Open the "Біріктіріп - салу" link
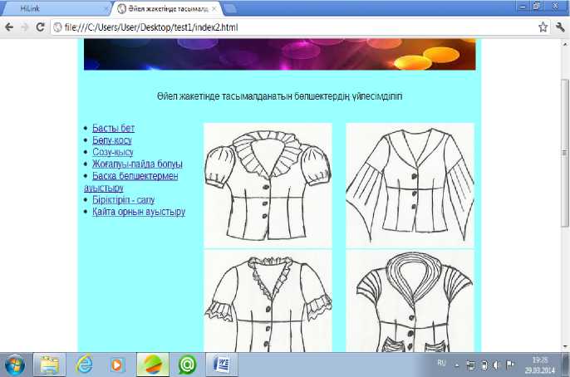The height and width of the screenshot is (377, 570). (124, 200)
